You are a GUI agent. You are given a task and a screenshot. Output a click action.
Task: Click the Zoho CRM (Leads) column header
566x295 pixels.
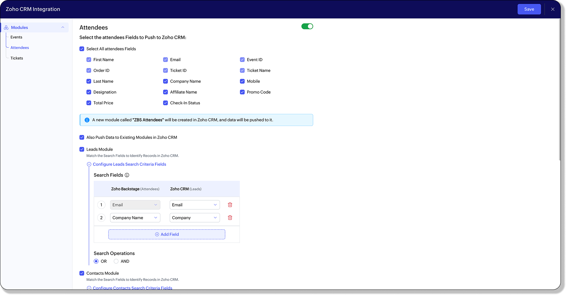coord(186,189)
